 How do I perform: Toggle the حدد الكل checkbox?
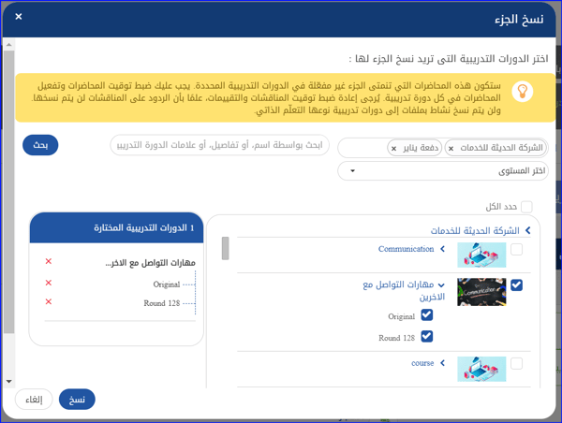(x=526, y=207)
